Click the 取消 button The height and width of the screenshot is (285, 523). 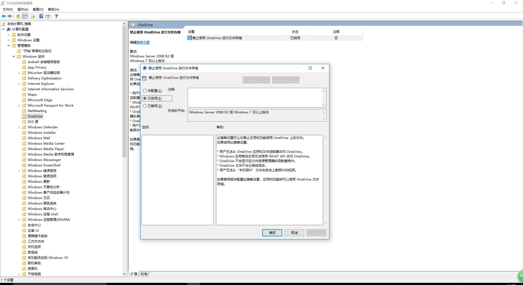tap(294, 233)
